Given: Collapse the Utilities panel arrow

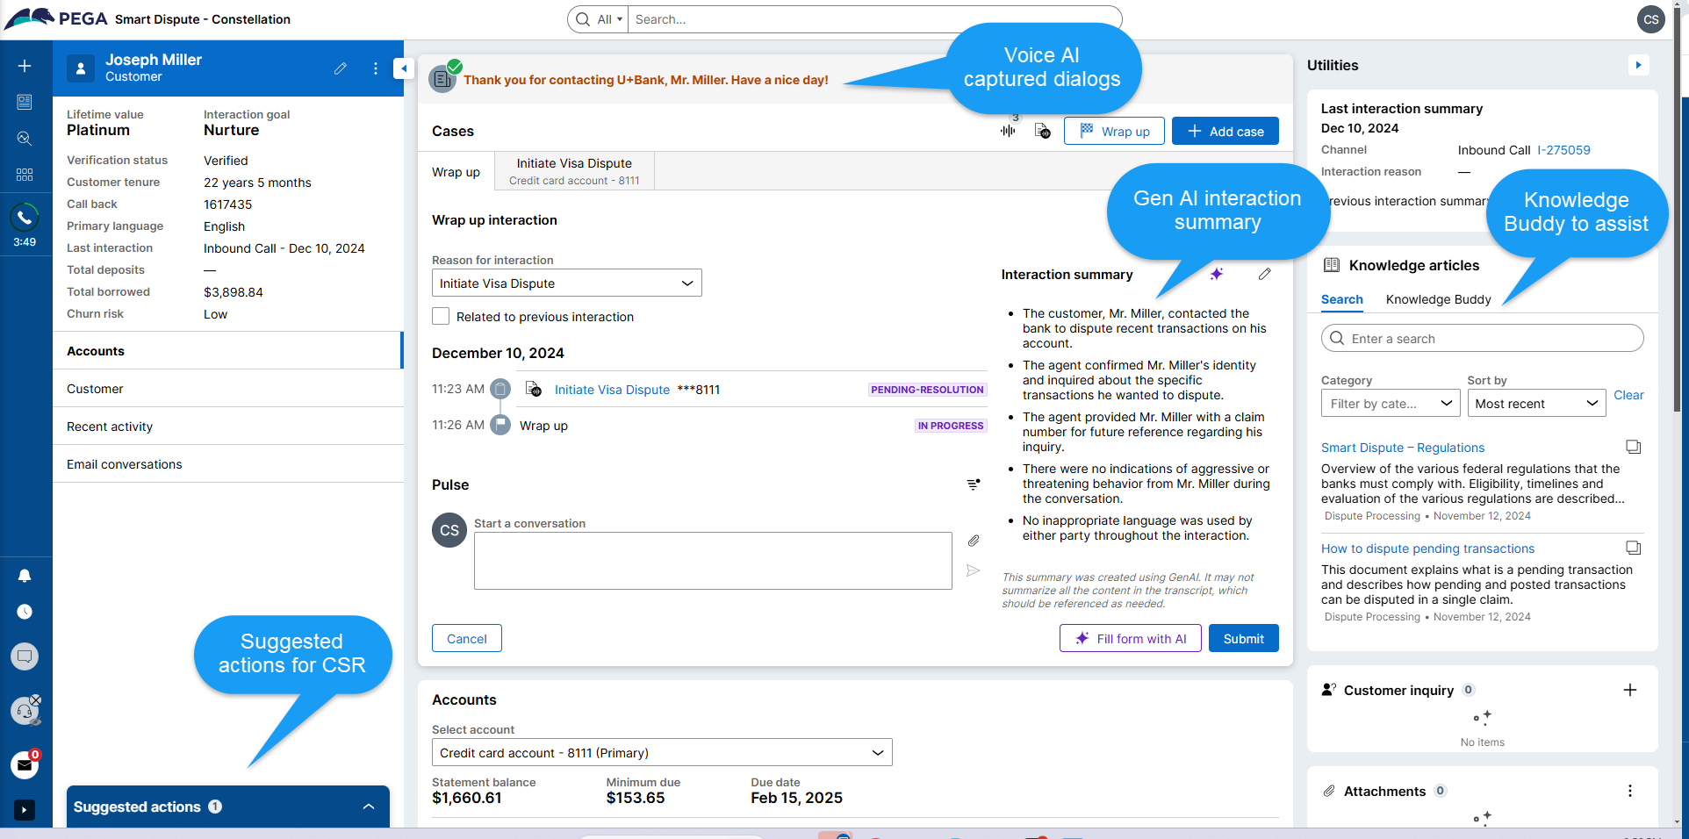Looking at the screenshot, I should [1638, 65].
